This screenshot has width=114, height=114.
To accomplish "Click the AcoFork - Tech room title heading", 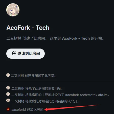I will [x=28, y=28].
